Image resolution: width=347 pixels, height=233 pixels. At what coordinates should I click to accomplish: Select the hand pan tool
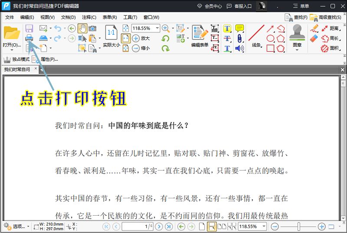pos(82,28)
